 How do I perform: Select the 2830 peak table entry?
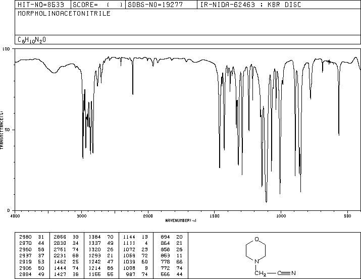[x=66, y=243]
